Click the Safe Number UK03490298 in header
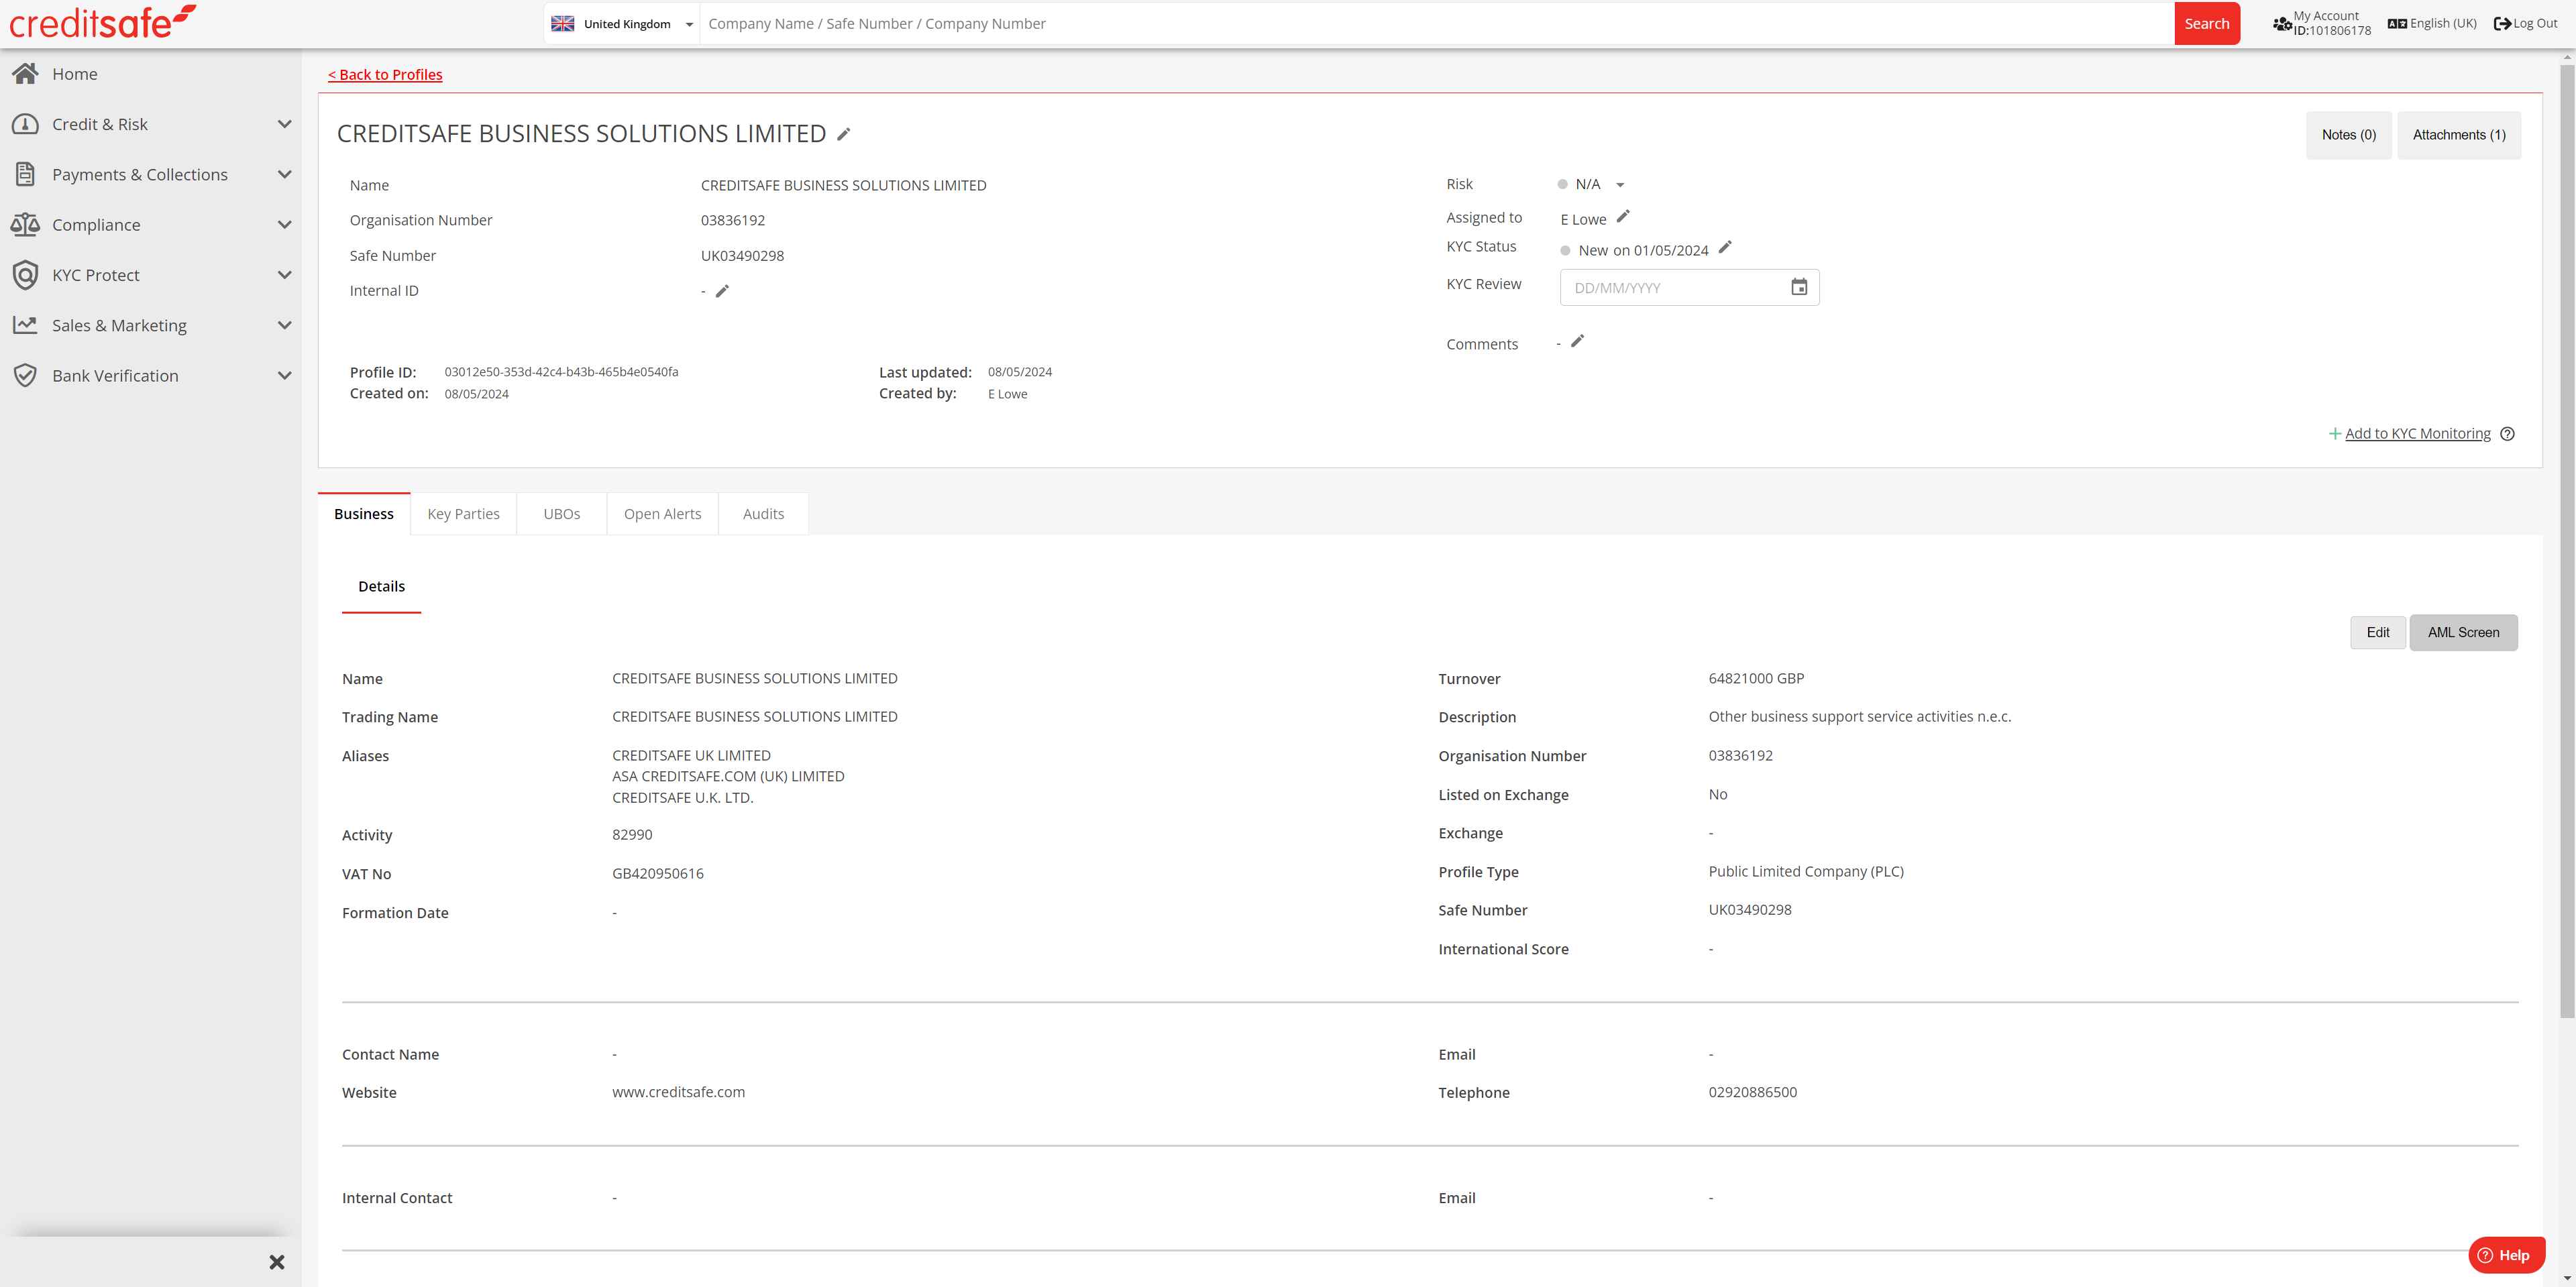This screenshot has width=2576, height=1287. 742,255
